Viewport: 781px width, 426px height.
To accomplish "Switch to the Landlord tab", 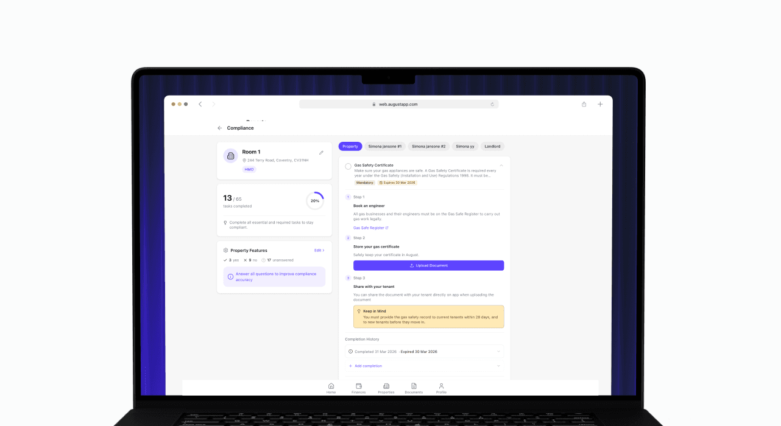I will click(492, 146).
